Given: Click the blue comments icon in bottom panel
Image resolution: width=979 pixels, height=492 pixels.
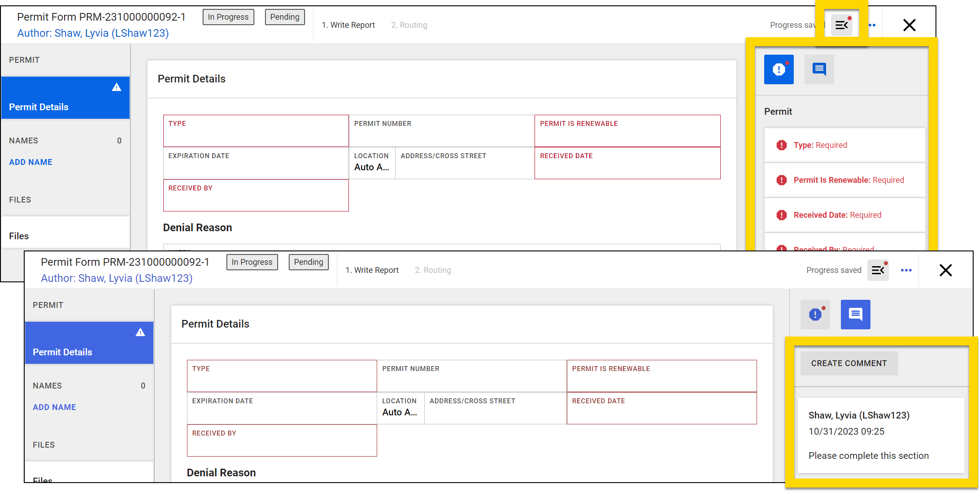Looking at the screenshot, I should coord(855,315).
